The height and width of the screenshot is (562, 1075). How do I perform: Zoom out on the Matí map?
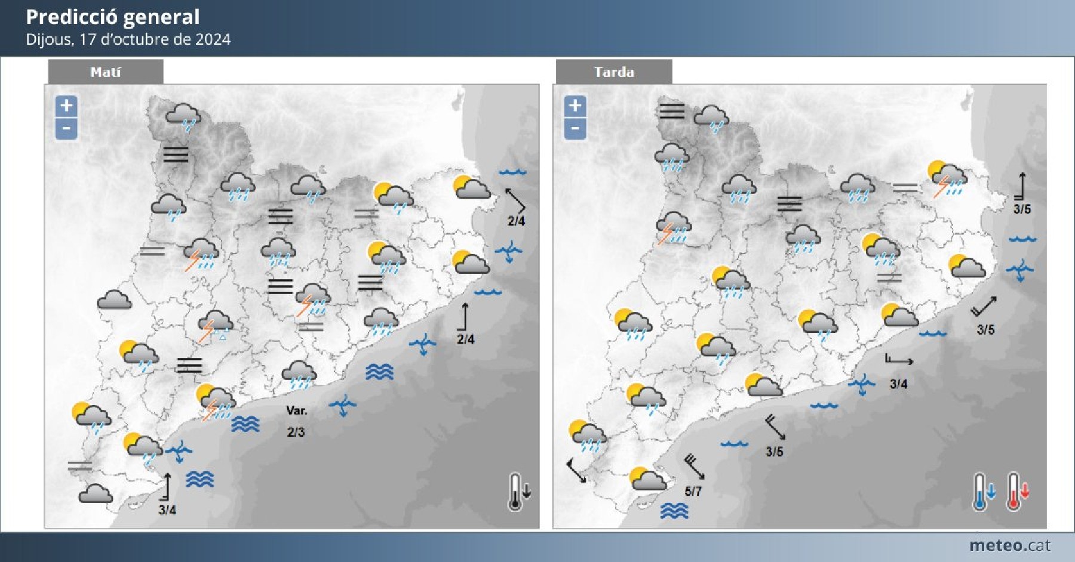(66, 128)
